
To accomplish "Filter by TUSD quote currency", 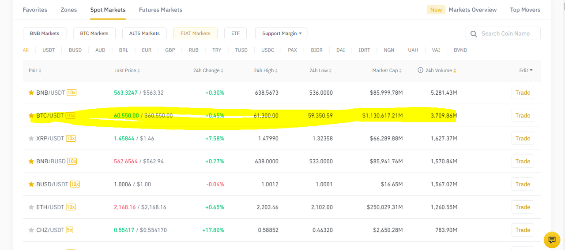I will [x=241, y=50].
